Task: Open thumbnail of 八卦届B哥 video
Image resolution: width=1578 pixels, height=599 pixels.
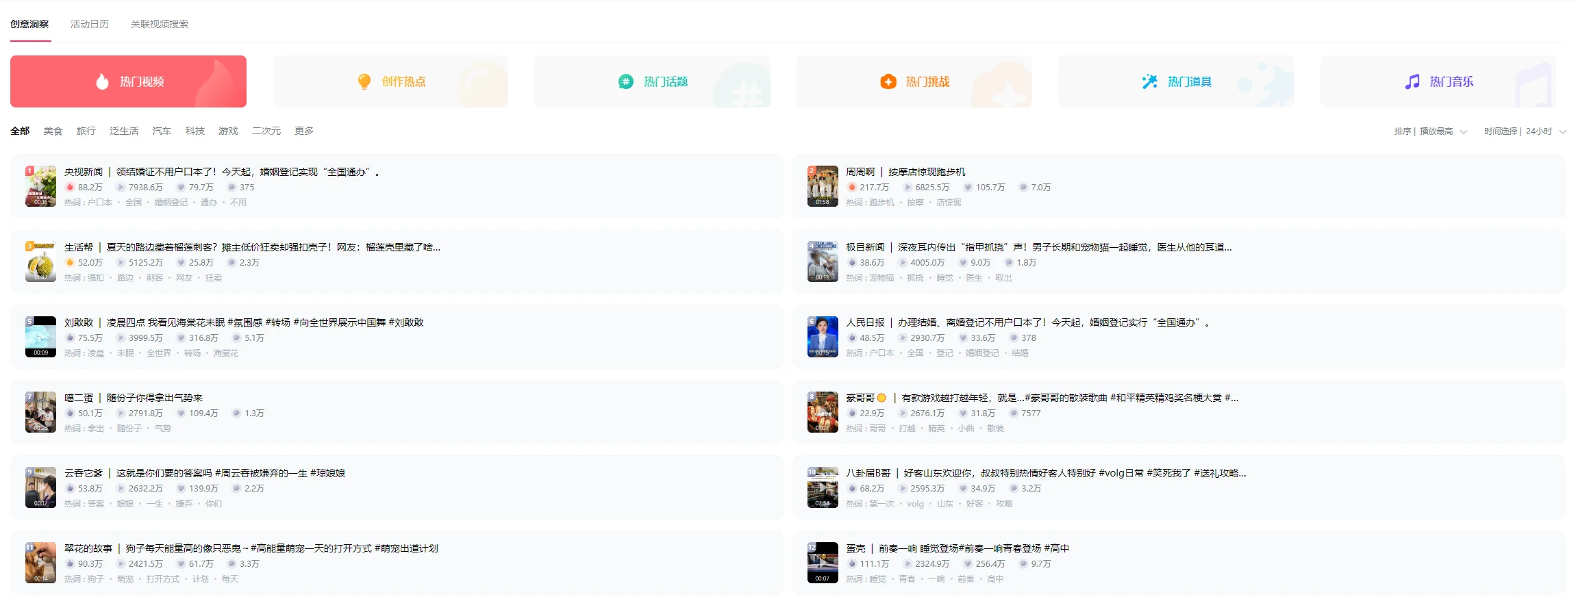Action: point(823,487)
